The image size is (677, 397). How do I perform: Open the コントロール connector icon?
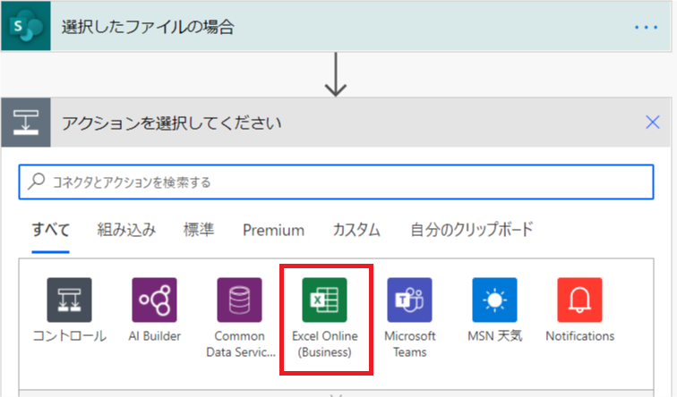[x=69, y=300]
